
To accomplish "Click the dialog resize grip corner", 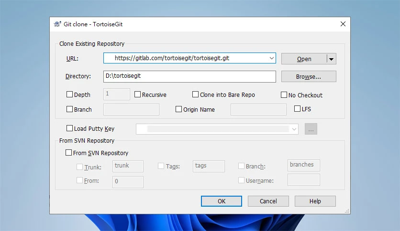I will 347,211.
